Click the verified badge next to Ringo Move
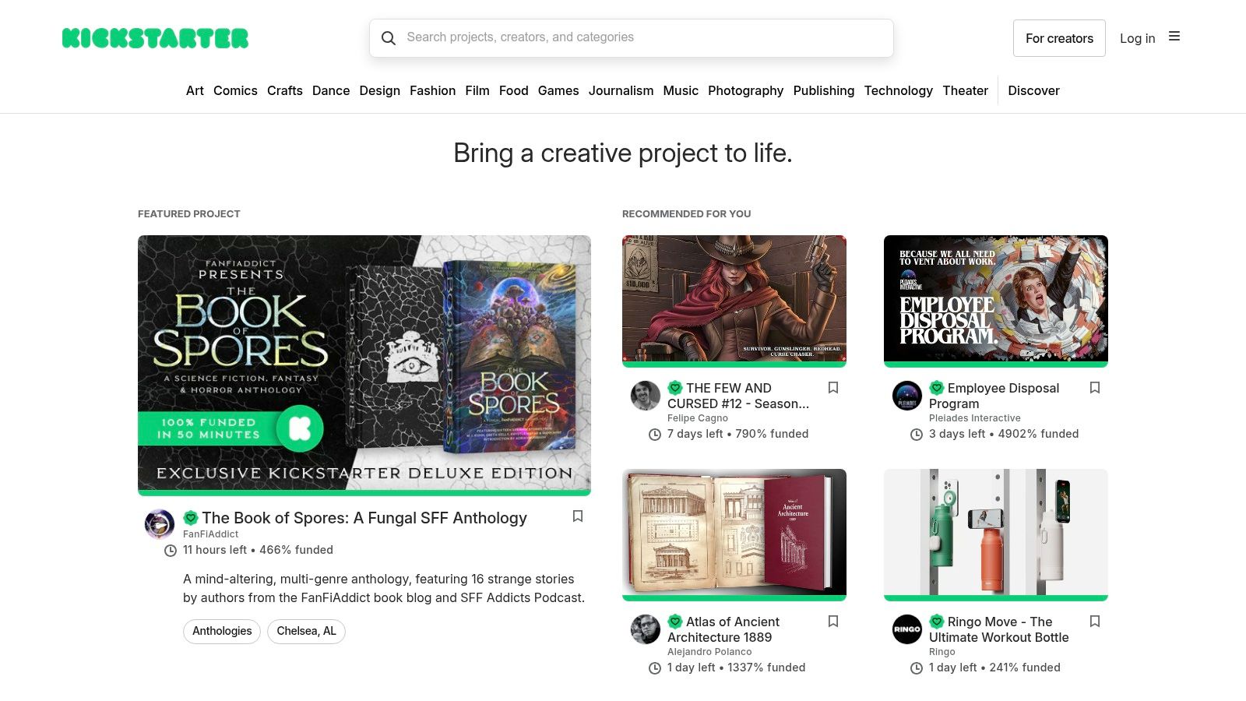 pos(936,622)
